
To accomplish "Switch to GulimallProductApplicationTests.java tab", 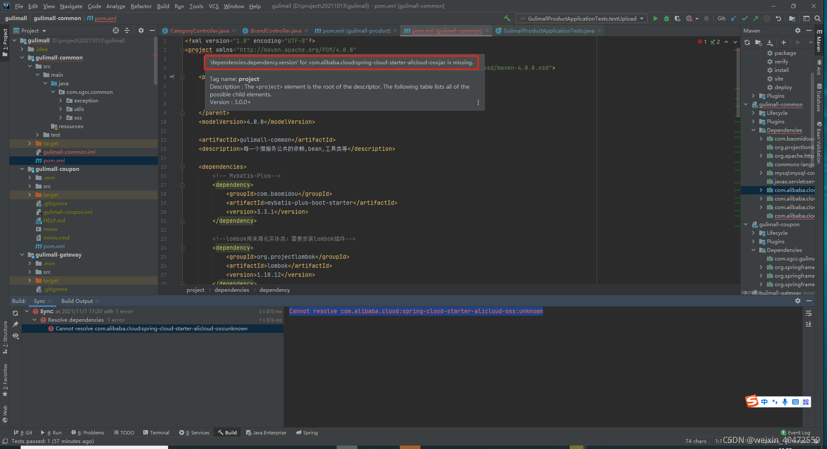I will pos(548,30).
